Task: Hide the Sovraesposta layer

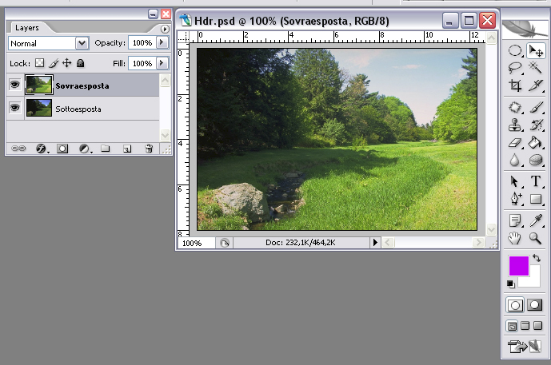Action: click(x=14, y=85)
